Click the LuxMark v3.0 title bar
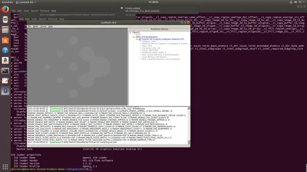Viewport: 307px width, 172px height. (108, 23)
